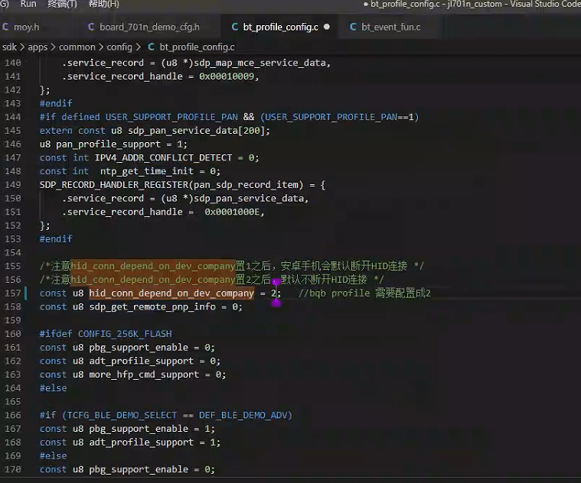Screen dimensions: 581x483
Task: Click sdp_map_mce_service_data on line 140
Action: point(259,63)
